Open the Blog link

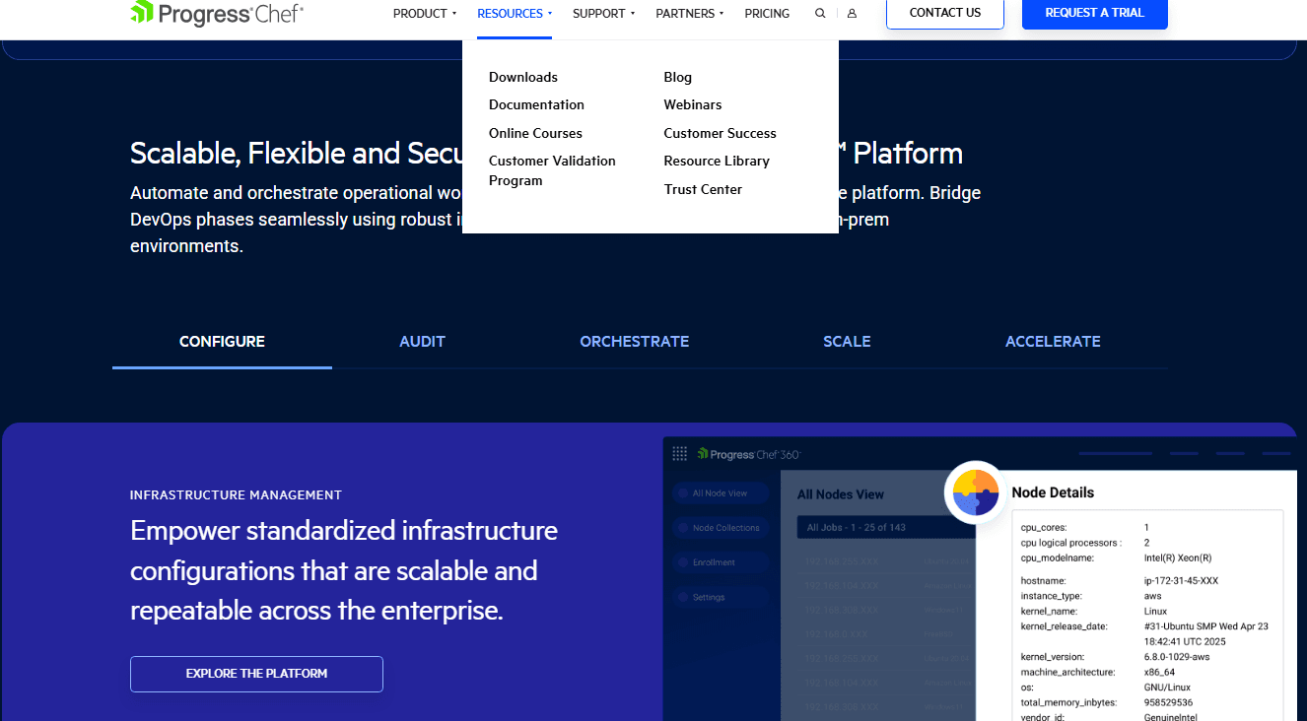[x=678, y=77]
